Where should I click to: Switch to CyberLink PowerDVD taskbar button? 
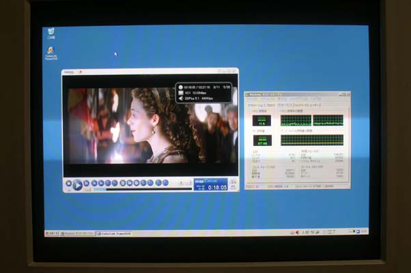click(114, 233)
